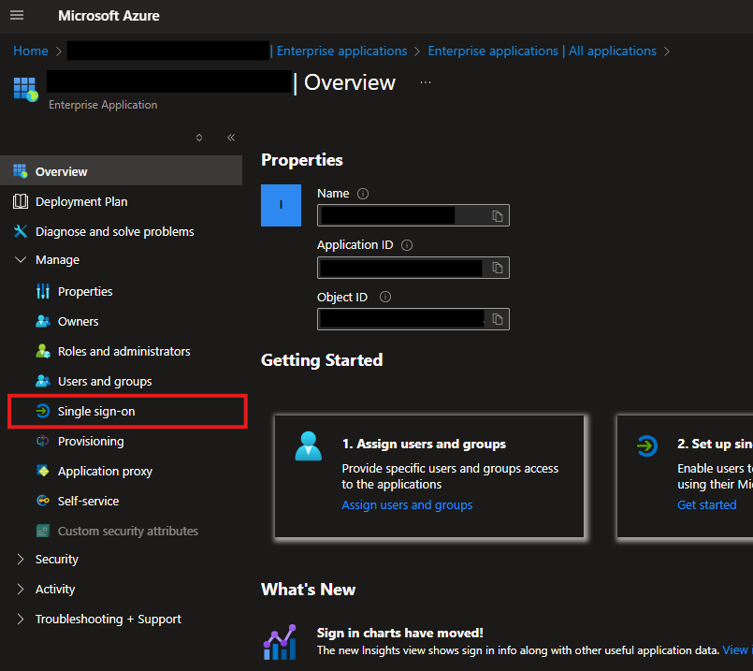Show info tooltip for Object ID
Screen dimensions: 753x671
tap(385, 297)
